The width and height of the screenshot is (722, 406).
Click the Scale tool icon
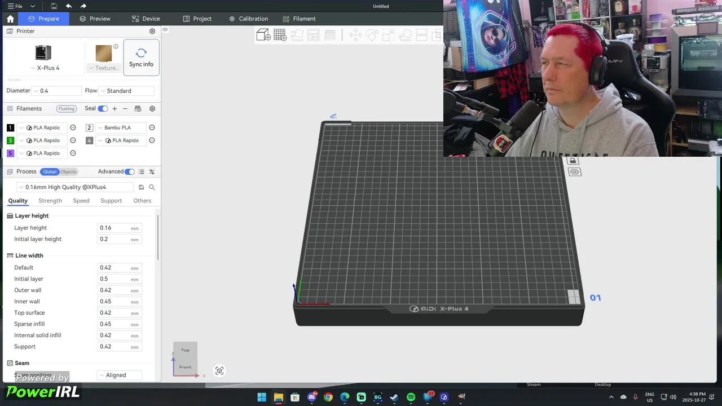click(x=388, y=35)
